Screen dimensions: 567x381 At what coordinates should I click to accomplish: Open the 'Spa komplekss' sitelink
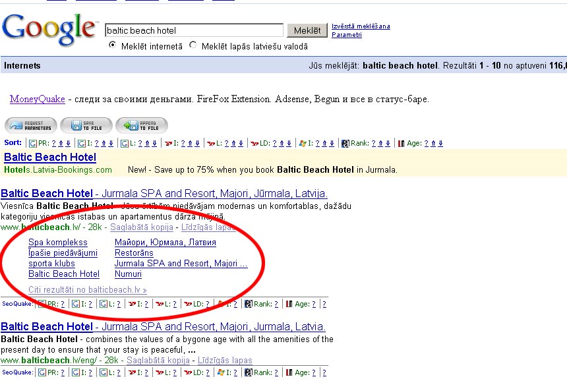click(x=58, y=243)
